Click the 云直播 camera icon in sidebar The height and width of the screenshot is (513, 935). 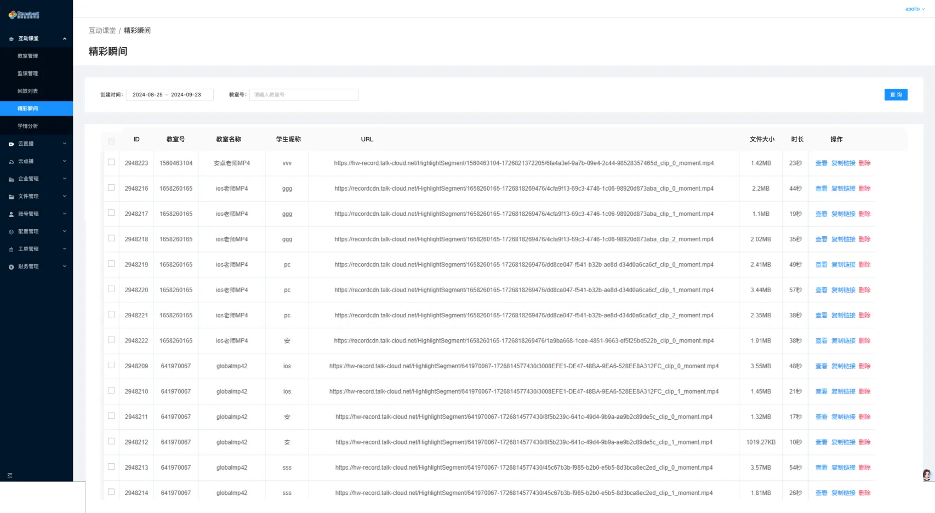(x=11, y=144)
